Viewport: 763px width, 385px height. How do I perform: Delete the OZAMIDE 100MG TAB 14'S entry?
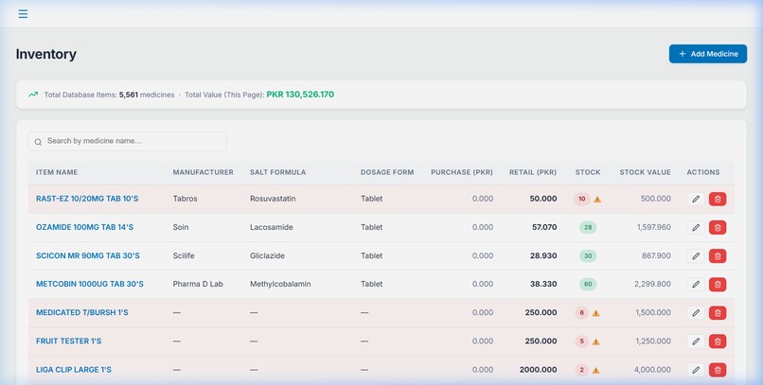click(x=718, y=227)
